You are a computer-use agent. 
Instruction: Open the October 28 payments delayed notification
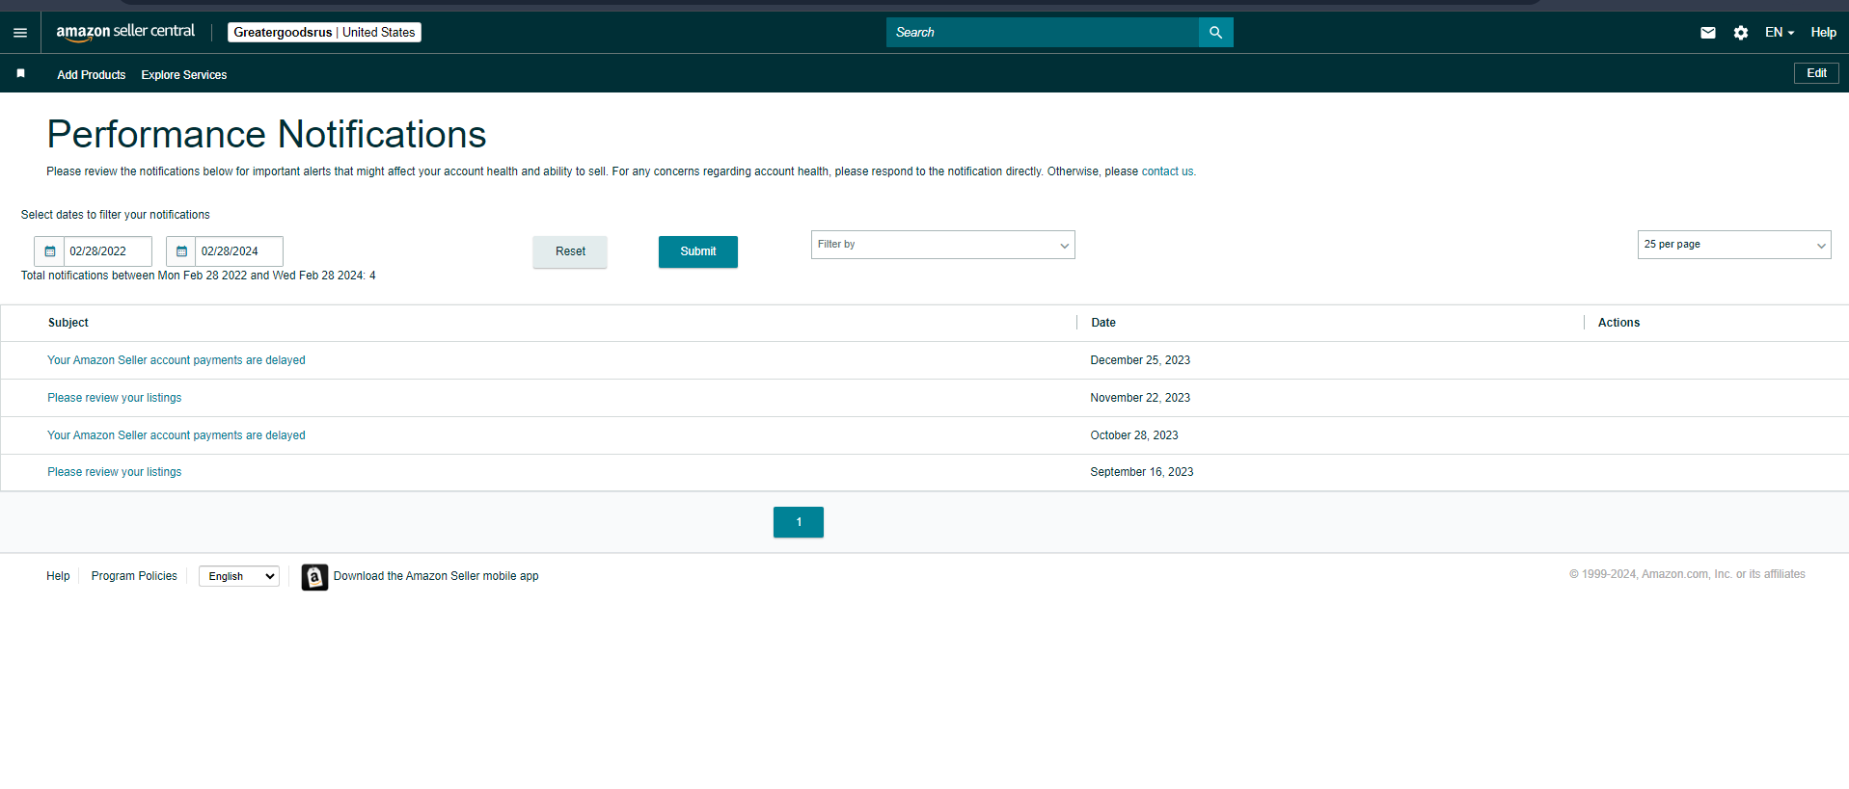(x=177, y=435)
